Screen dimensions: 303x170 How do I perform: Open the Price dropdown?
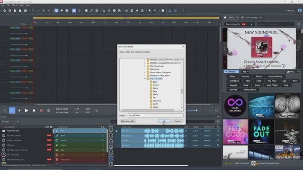(x=293, y=72)
